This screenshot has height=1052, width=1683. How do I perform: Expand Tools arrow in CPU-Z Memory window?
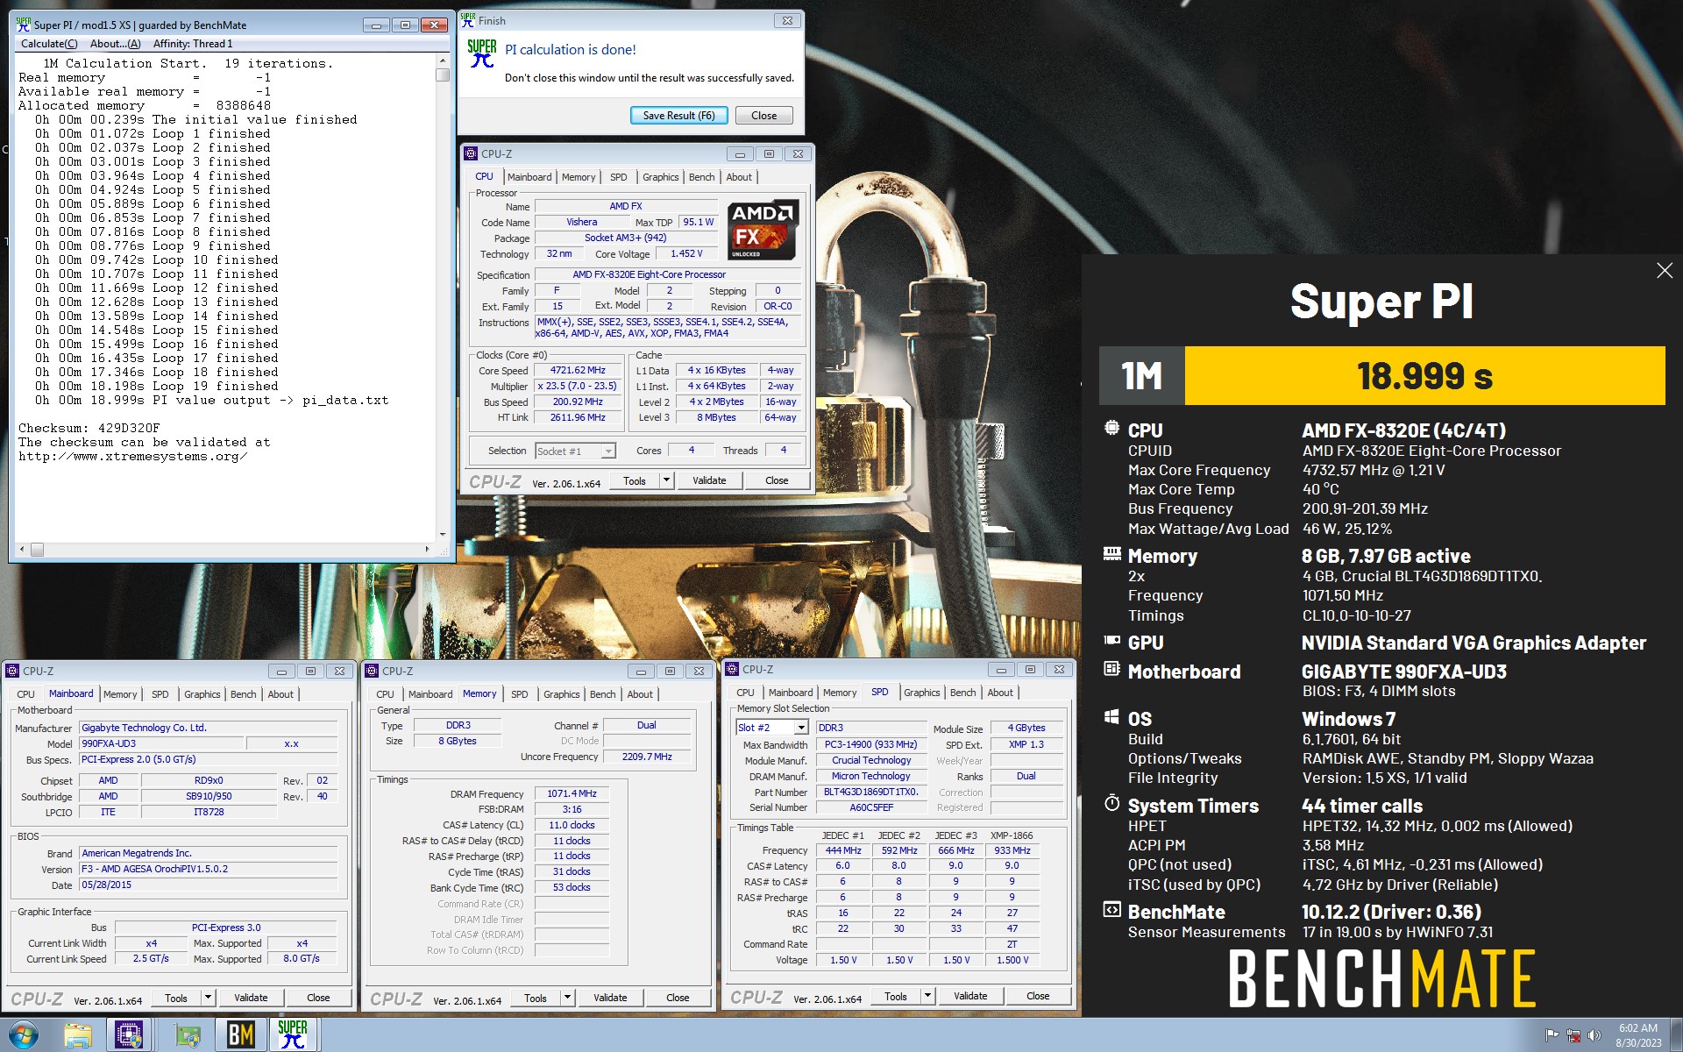point(567,998)
